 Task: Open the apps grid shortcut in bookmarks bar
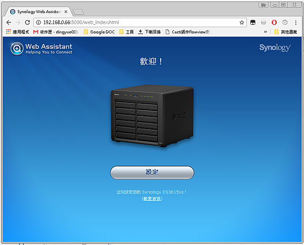tap(17, 32)
